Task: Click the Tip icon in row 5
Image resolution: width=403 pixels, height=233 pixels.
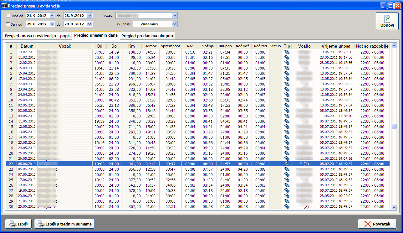Action: click(x=287, y=73)
